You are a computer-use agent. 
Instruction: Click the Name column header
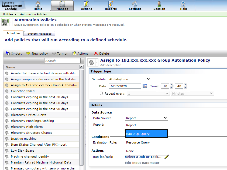click(41, 67)
